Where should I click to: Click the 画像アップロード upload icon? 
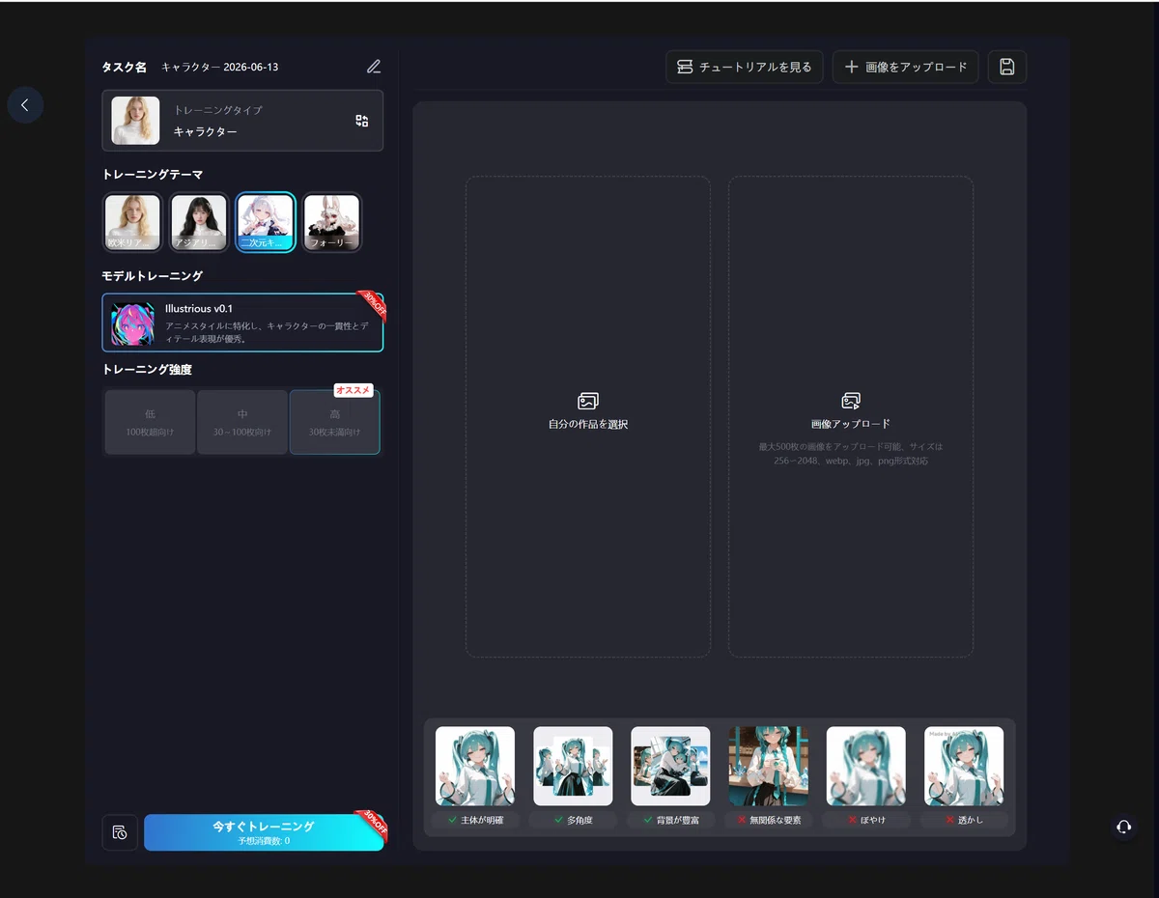click(851, 401)
